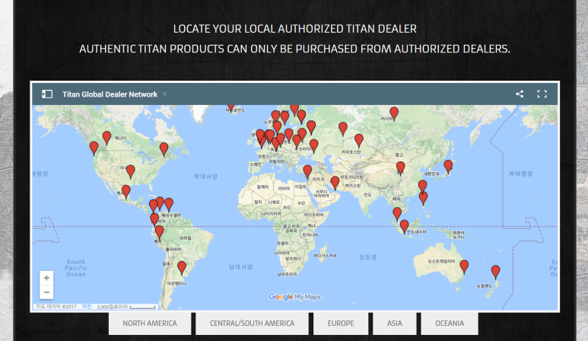
Task: Select the dealer pin in Iceland
Action: pos(230,108)
